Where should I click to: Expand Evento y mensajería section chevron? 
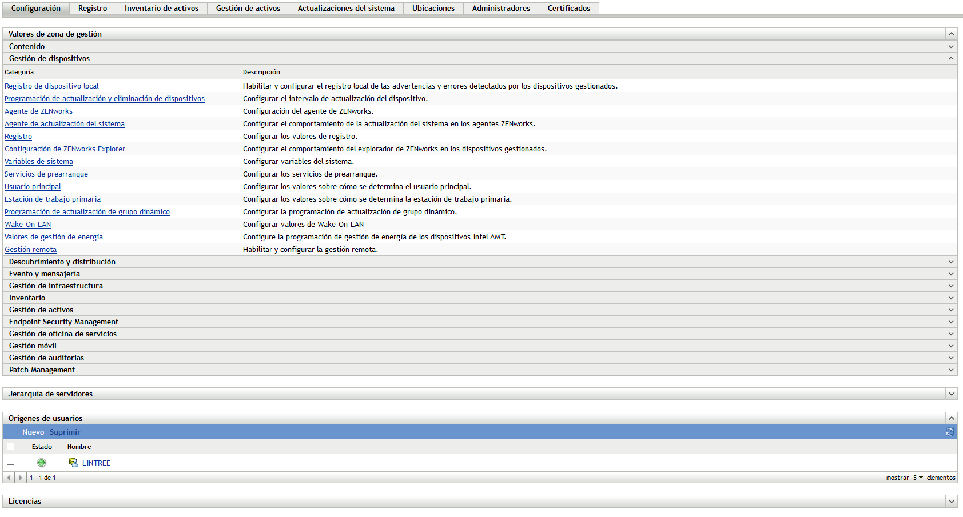pyautogui.click(x=951, y=274)
